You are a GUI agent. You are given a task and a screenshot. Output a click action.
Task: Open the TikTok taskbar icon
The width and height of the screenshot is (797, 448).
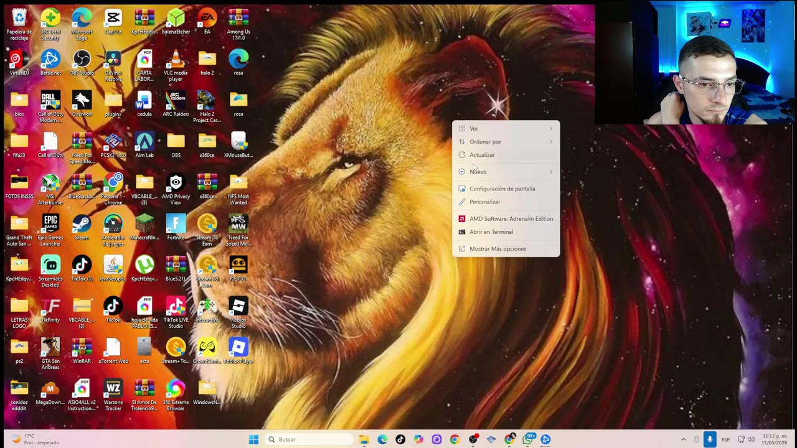(400, 440)
